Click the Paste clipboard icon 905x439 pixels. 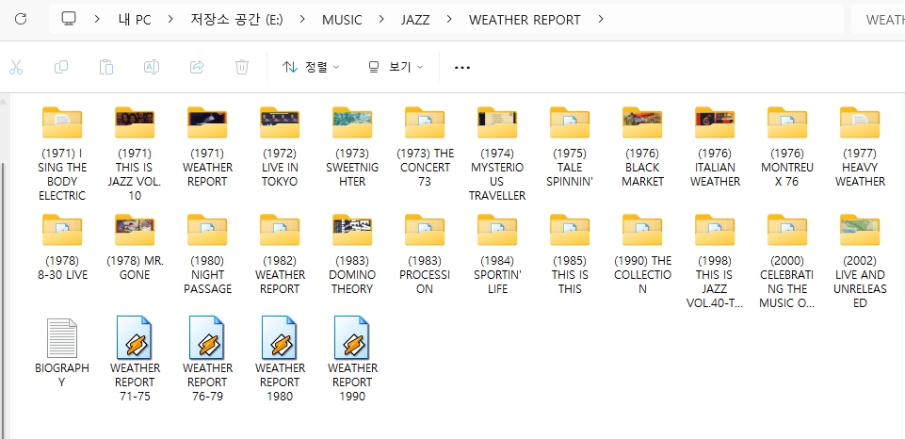[x=106, y=67]
